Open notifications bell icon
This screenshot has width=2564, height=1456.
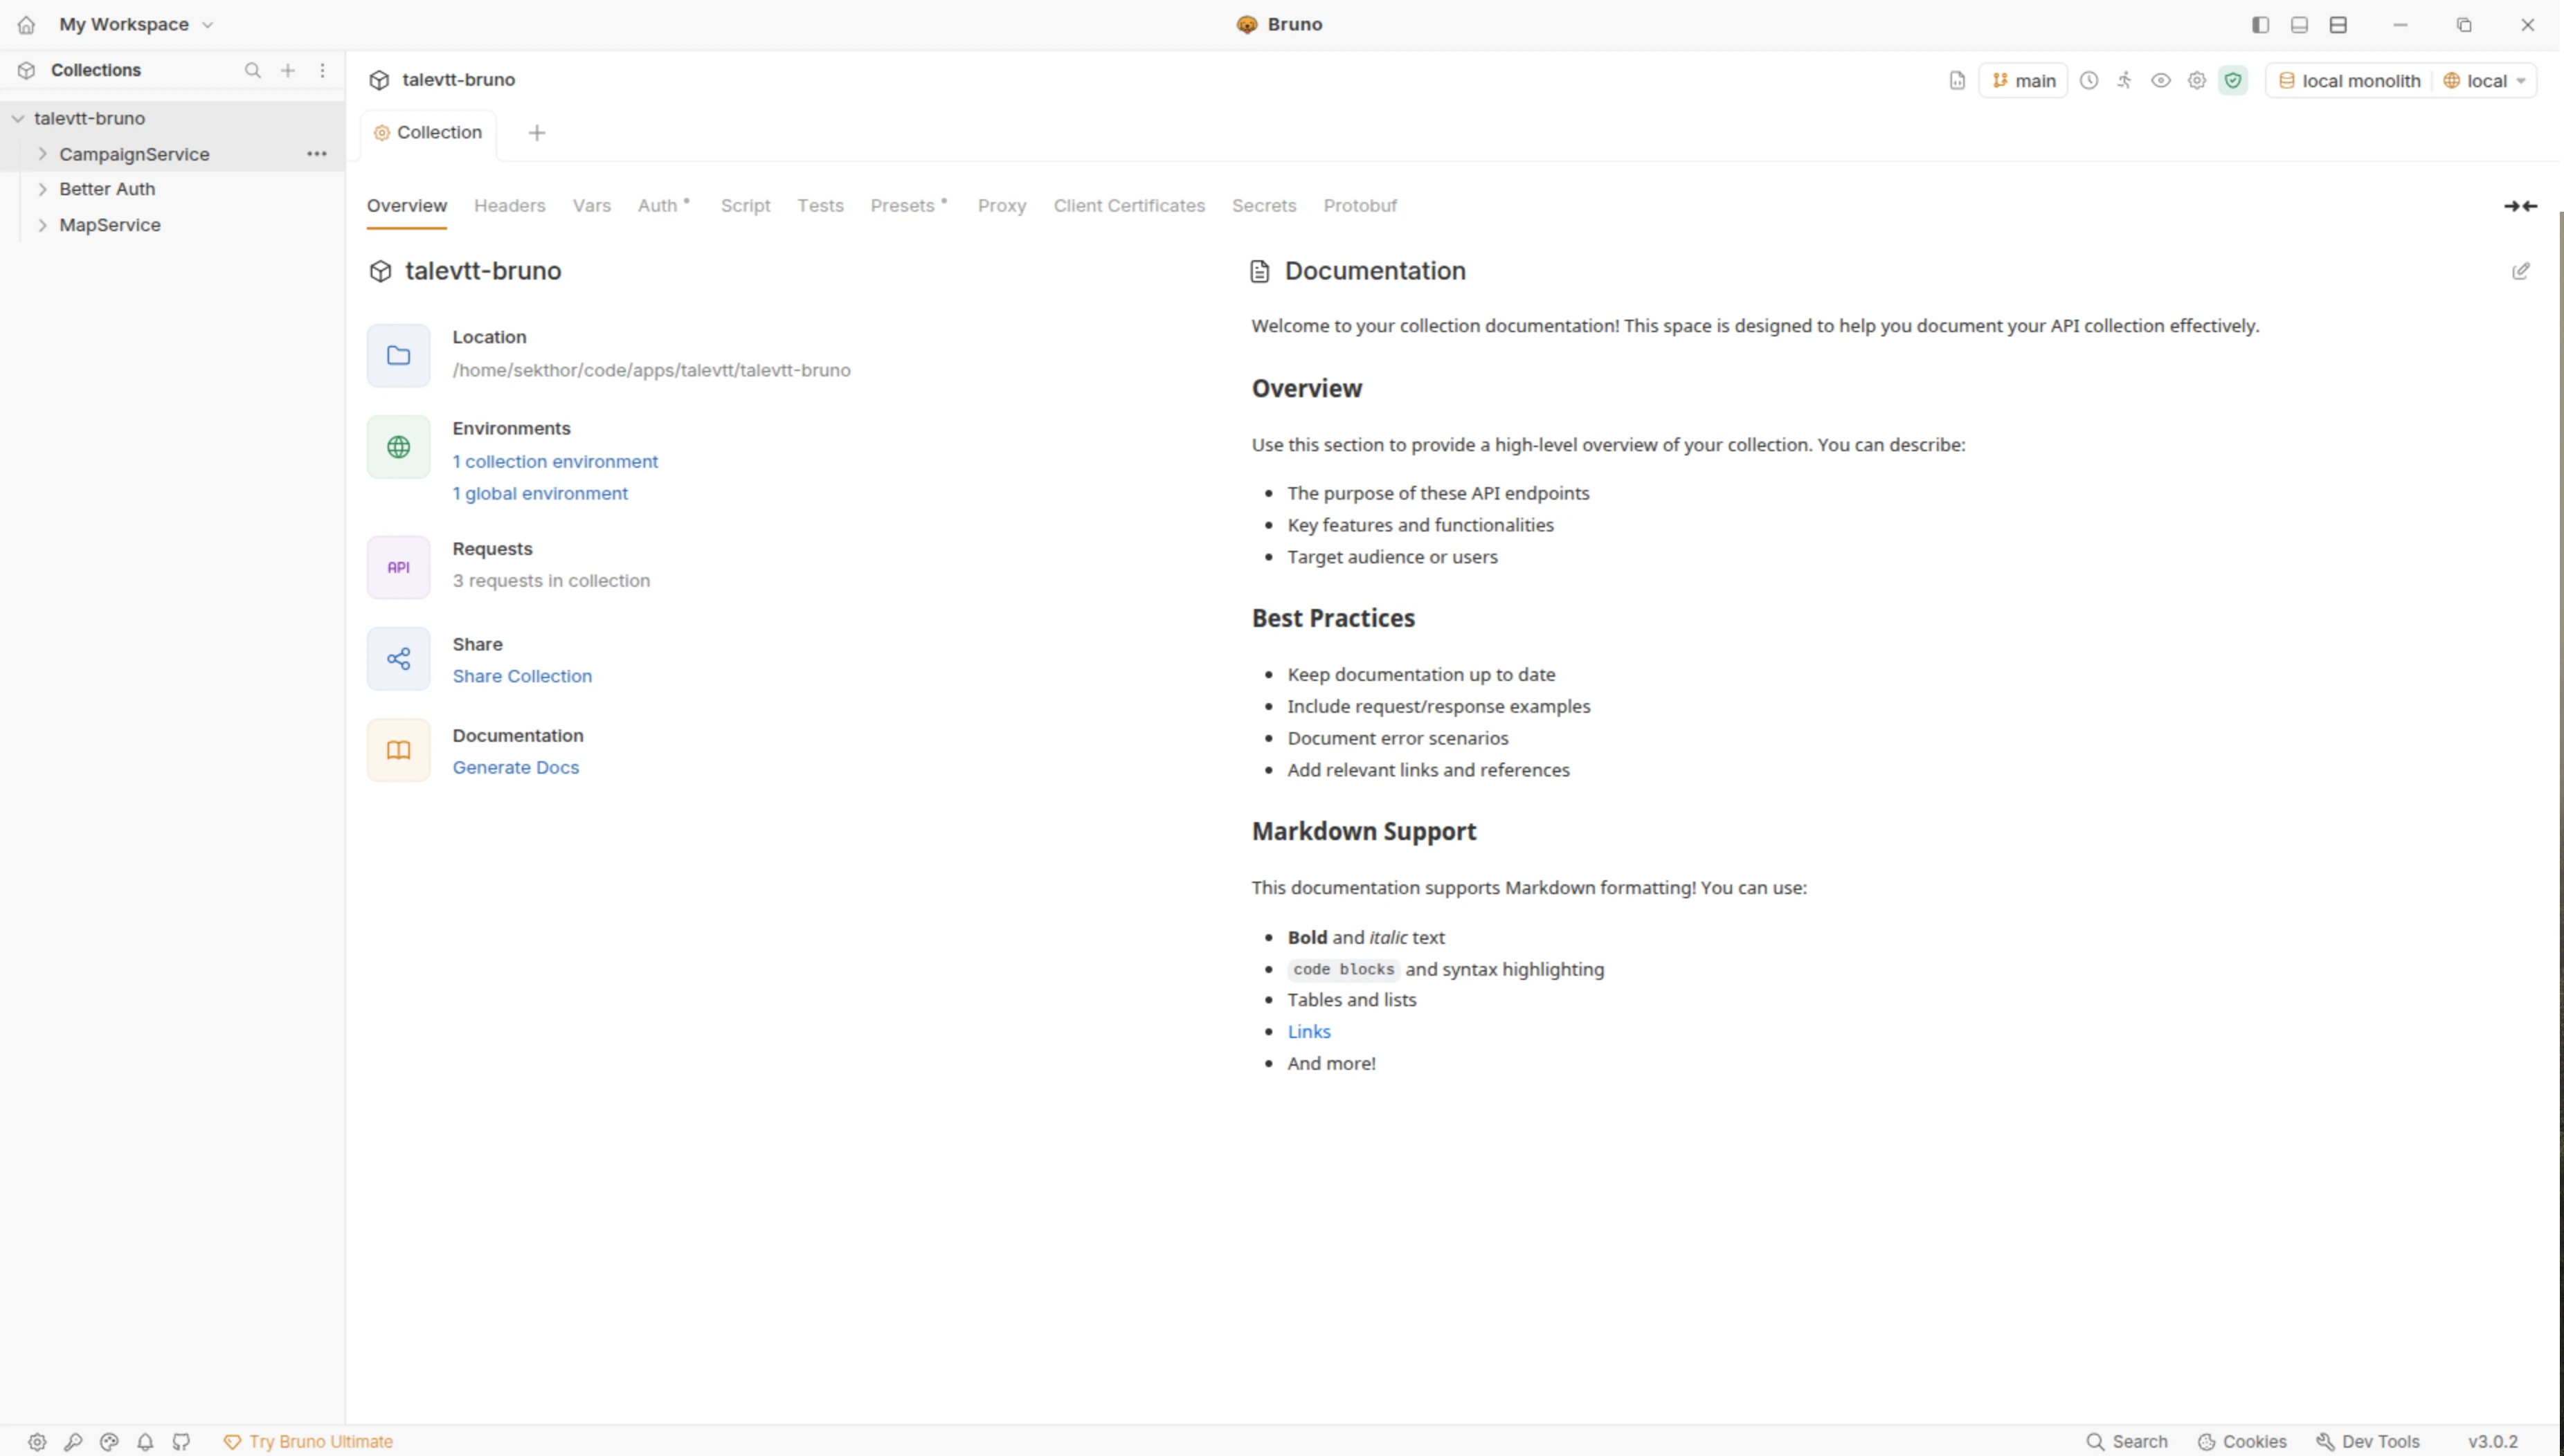(145, 1441)
